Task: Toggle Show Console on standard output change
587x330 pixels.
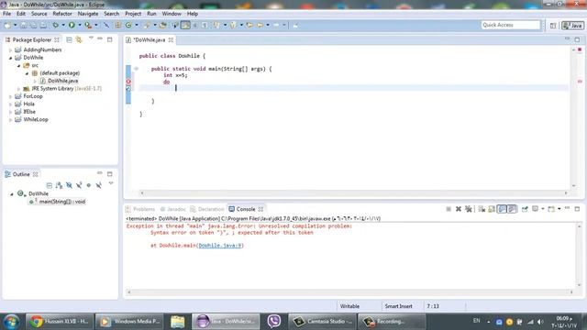Action: (x=502, y=209)
